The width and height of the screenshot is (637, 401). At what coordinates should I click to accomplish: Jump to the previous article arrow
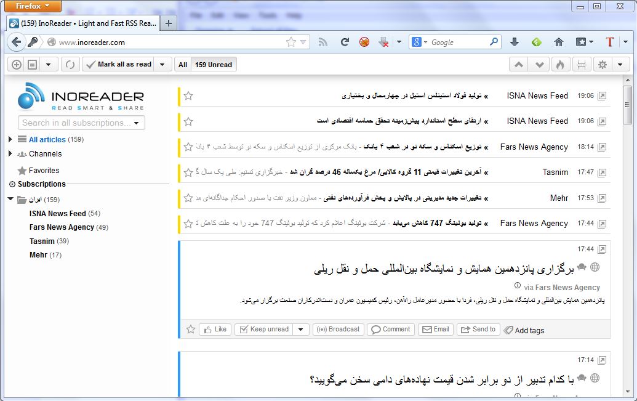tap(519, 65)
